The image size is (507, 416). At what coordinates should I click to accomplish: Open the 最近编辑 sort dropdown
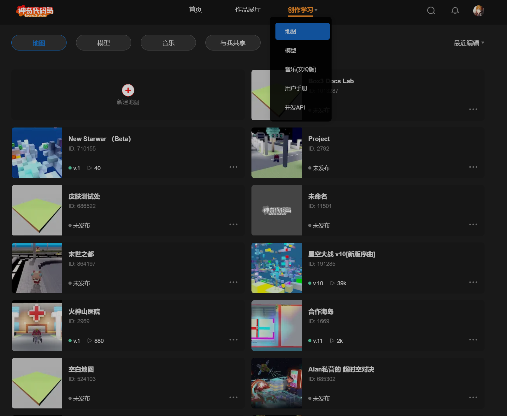coord(469,43)
